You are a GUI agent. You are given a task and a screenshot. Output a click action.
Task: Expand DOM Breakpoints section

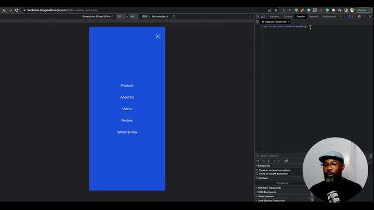tap(266, 192)
